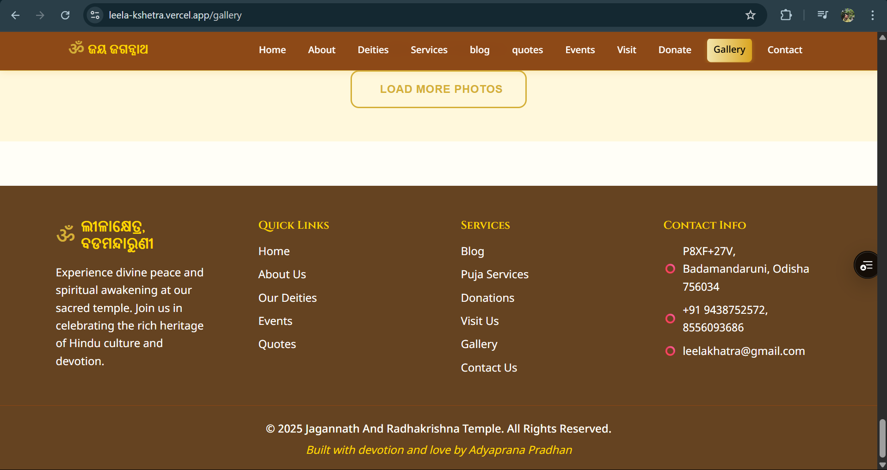Click the 2025 copyright notice text
Viewport: 887px width, 470px height.
[x=438, y=429]
